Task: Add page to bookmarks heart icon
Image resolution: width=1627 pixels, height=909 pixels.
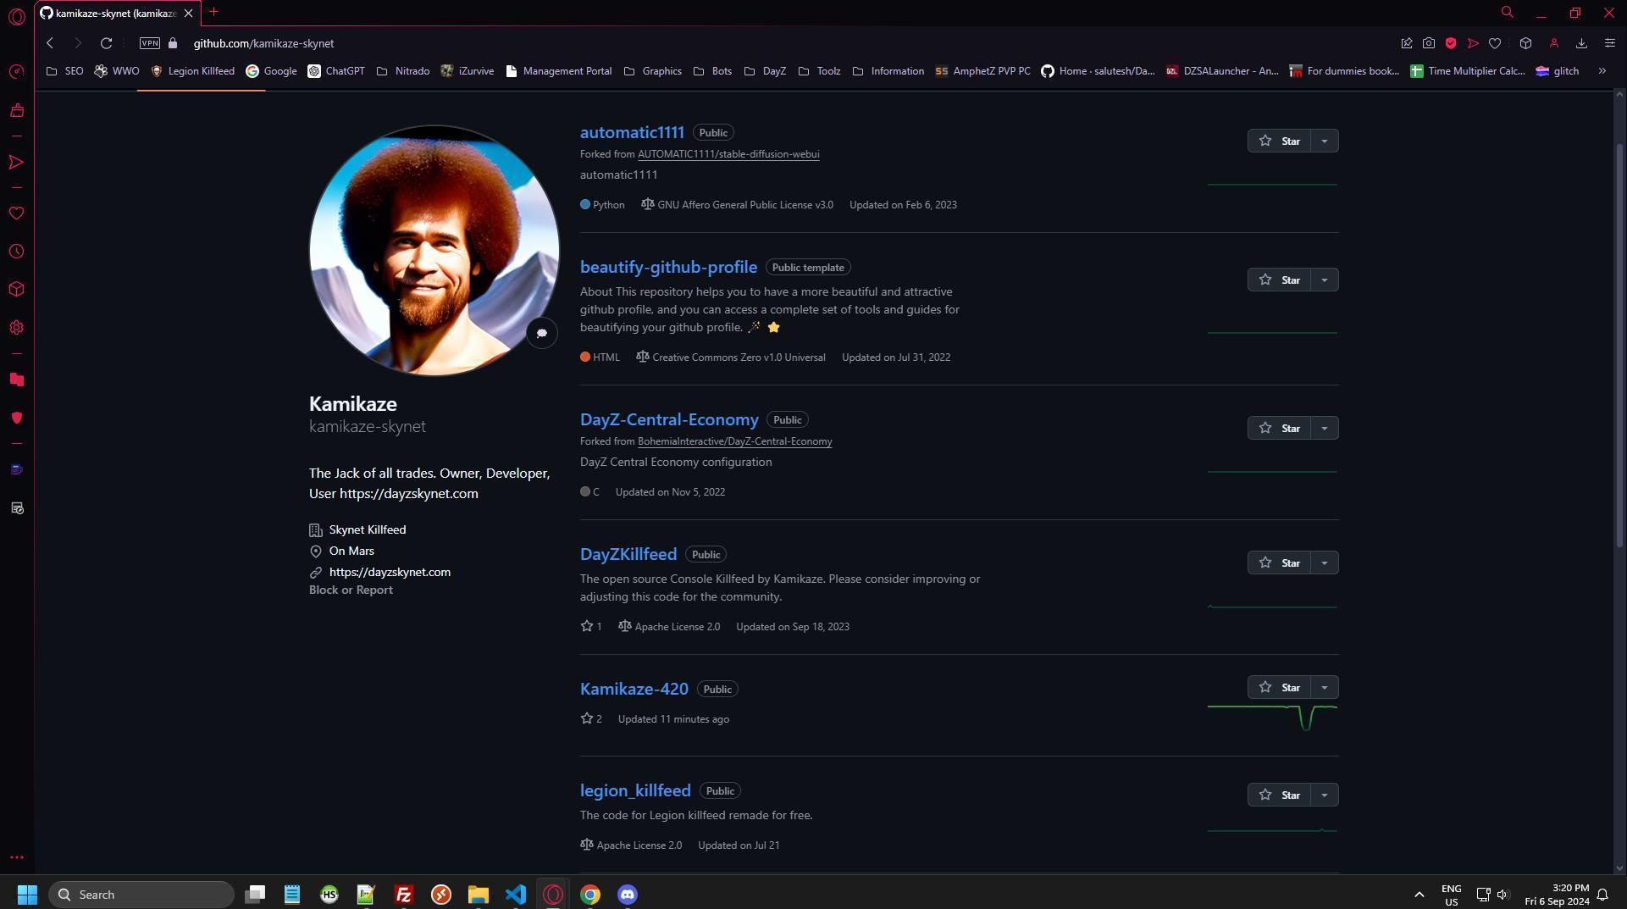Action: pyautogui.click(x=1495, y=43)
